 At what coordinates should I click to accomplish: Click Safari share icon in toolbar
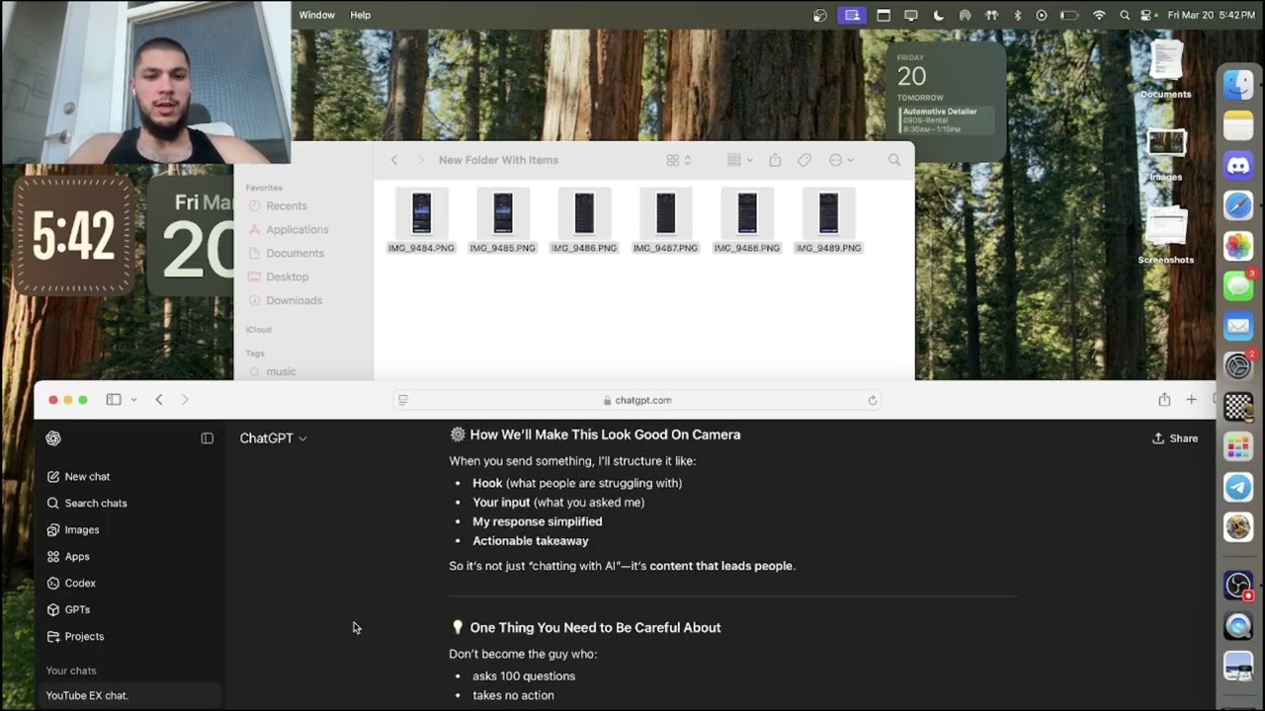pyautogui.click(x=1164, y=400)
